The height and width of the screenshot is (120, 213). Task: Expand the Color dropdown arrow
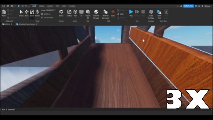pyautogui.click(x=113, y=18)
